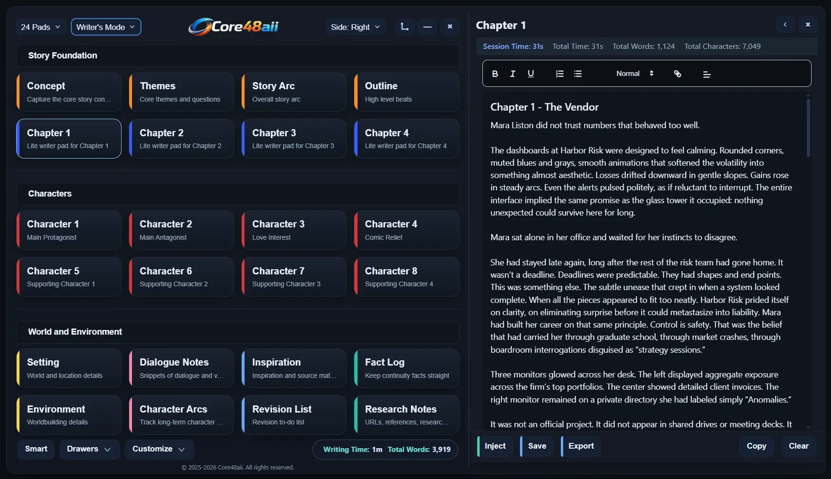Open the insert link tool
This screenshot has width=831, height=479.
[677, 74]
